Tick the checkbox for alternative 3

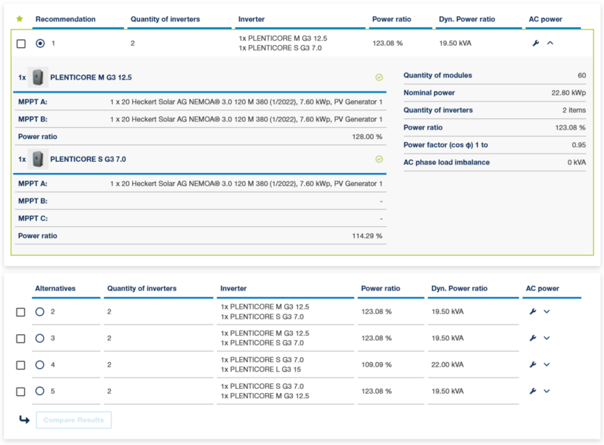(21, 338)
